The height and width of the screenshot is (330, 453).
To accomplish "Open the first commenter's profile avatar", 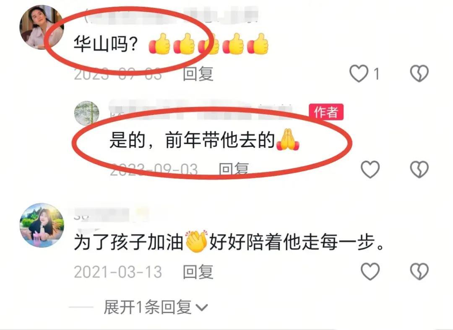I will (42, 28).
